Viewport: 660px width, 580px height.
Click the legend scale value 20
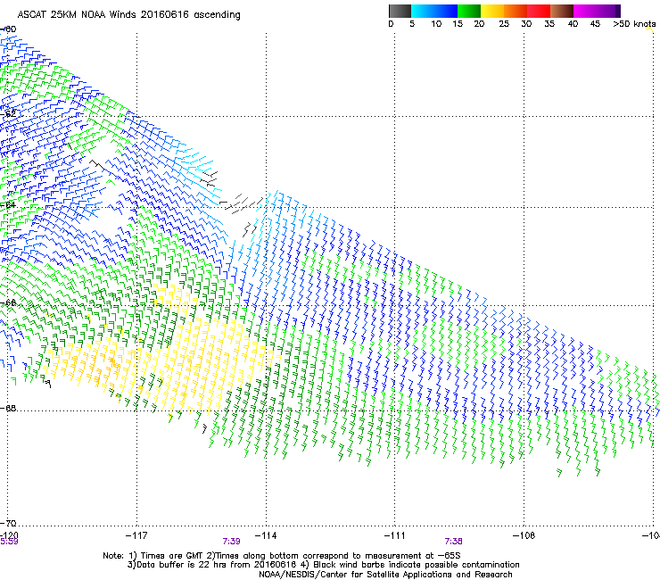(479, 24)
